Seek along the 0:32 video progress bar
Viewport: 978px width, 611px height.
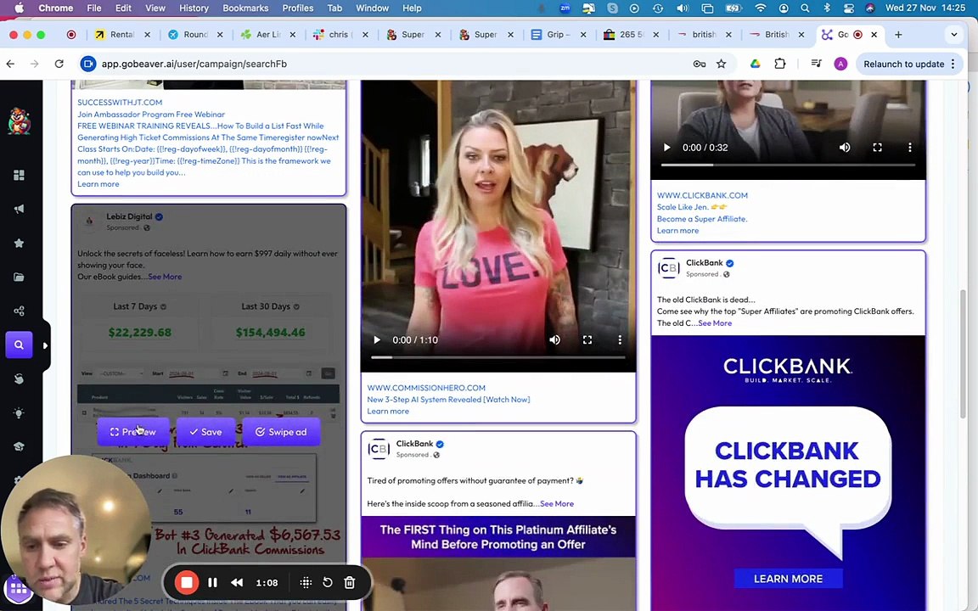click(789, 165)
